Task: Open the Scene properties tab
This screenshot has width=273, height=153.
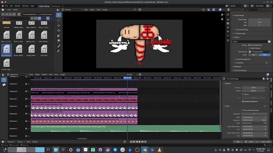Action: (x=228, y=31)
